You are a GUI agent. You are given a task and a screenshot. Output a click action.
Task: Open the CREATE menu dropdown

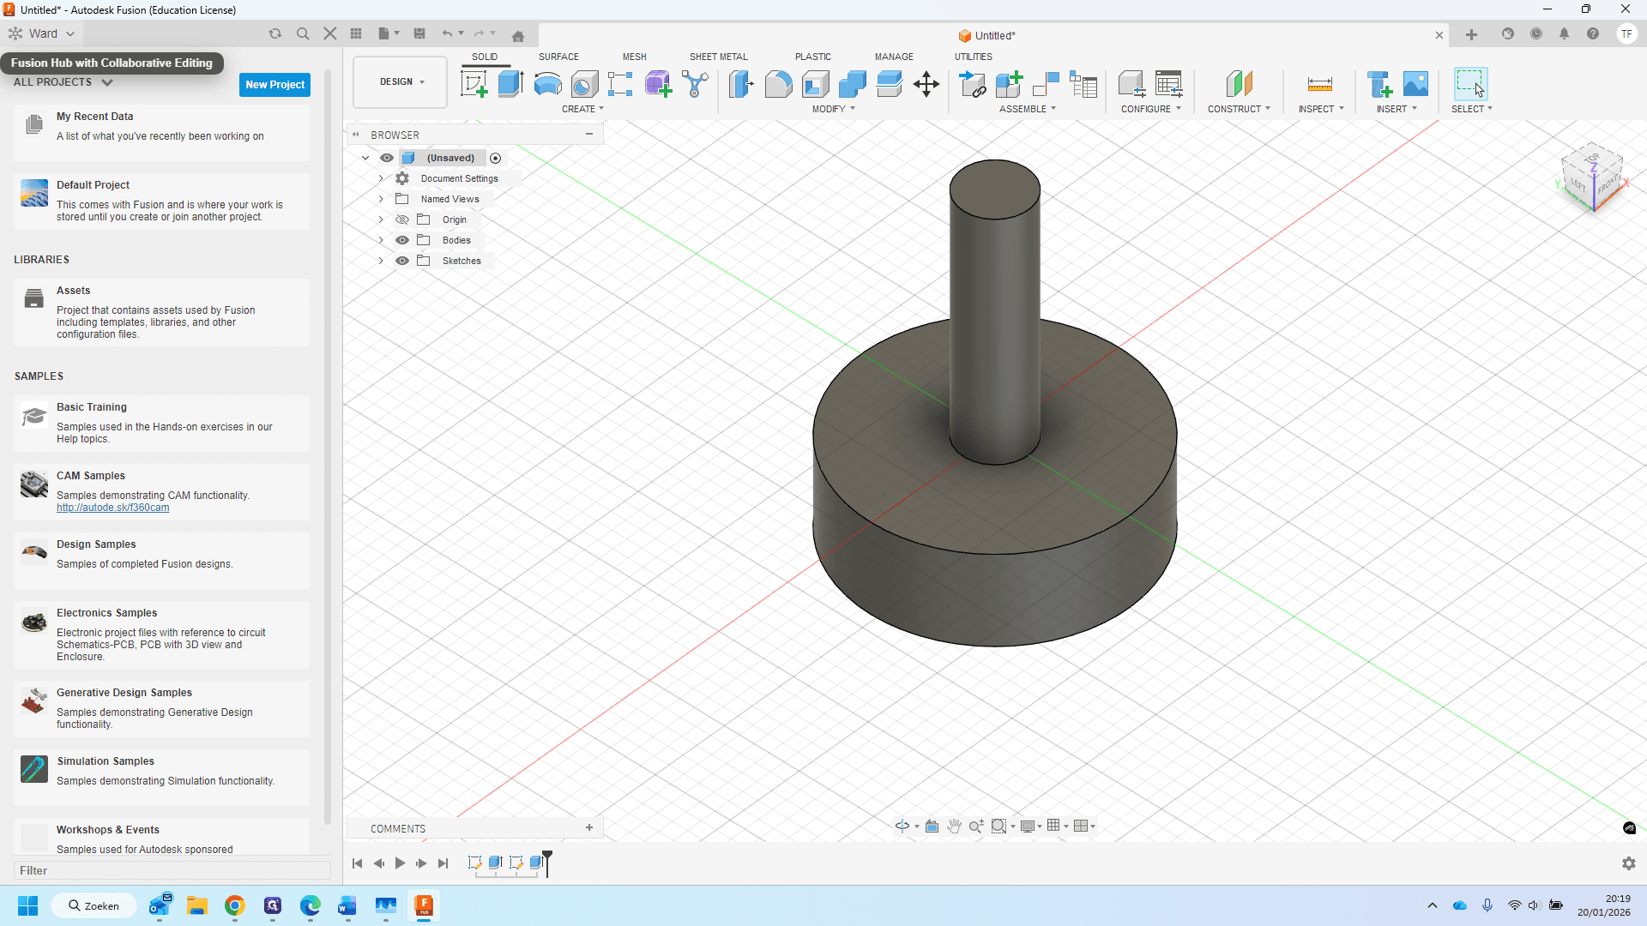tap(582, 109)
